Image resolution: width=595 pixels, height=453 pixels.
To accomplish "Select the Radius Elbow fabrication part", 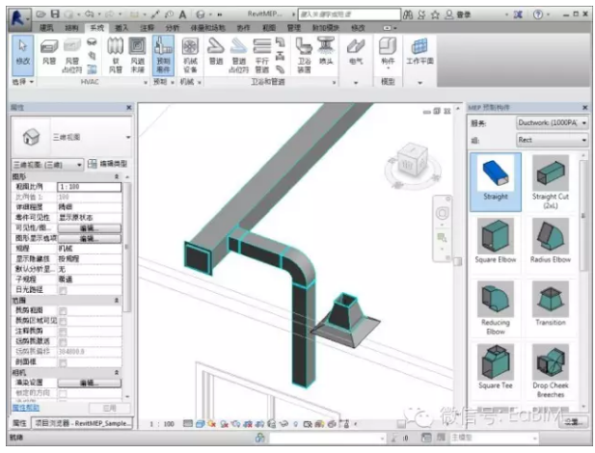I will click(x=551, y=241).
